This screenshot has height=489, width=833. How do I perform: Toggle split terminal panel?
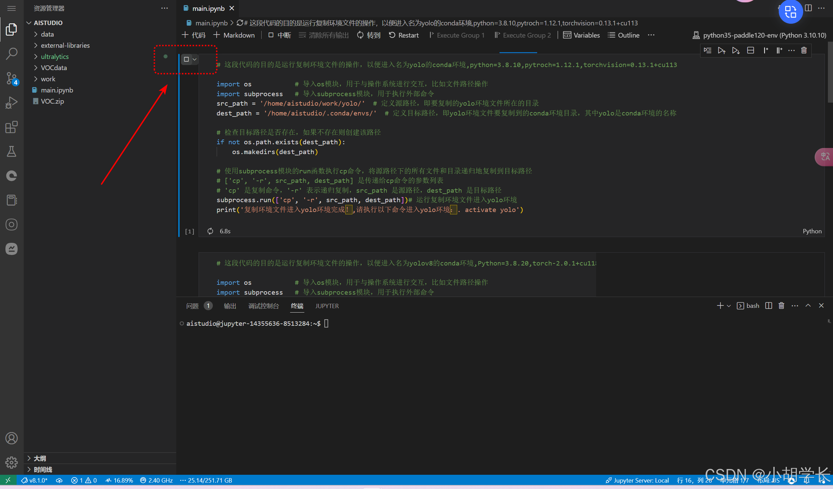tap(769, 306)
